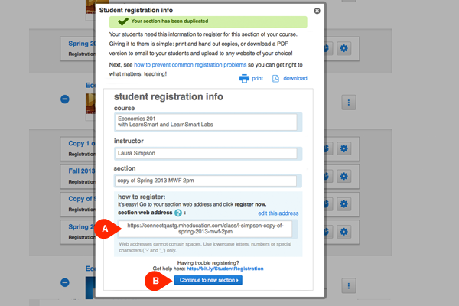The width and height of the screenshot is (459, 306).
Task: Click the printer icon
Action: (244, 78)
